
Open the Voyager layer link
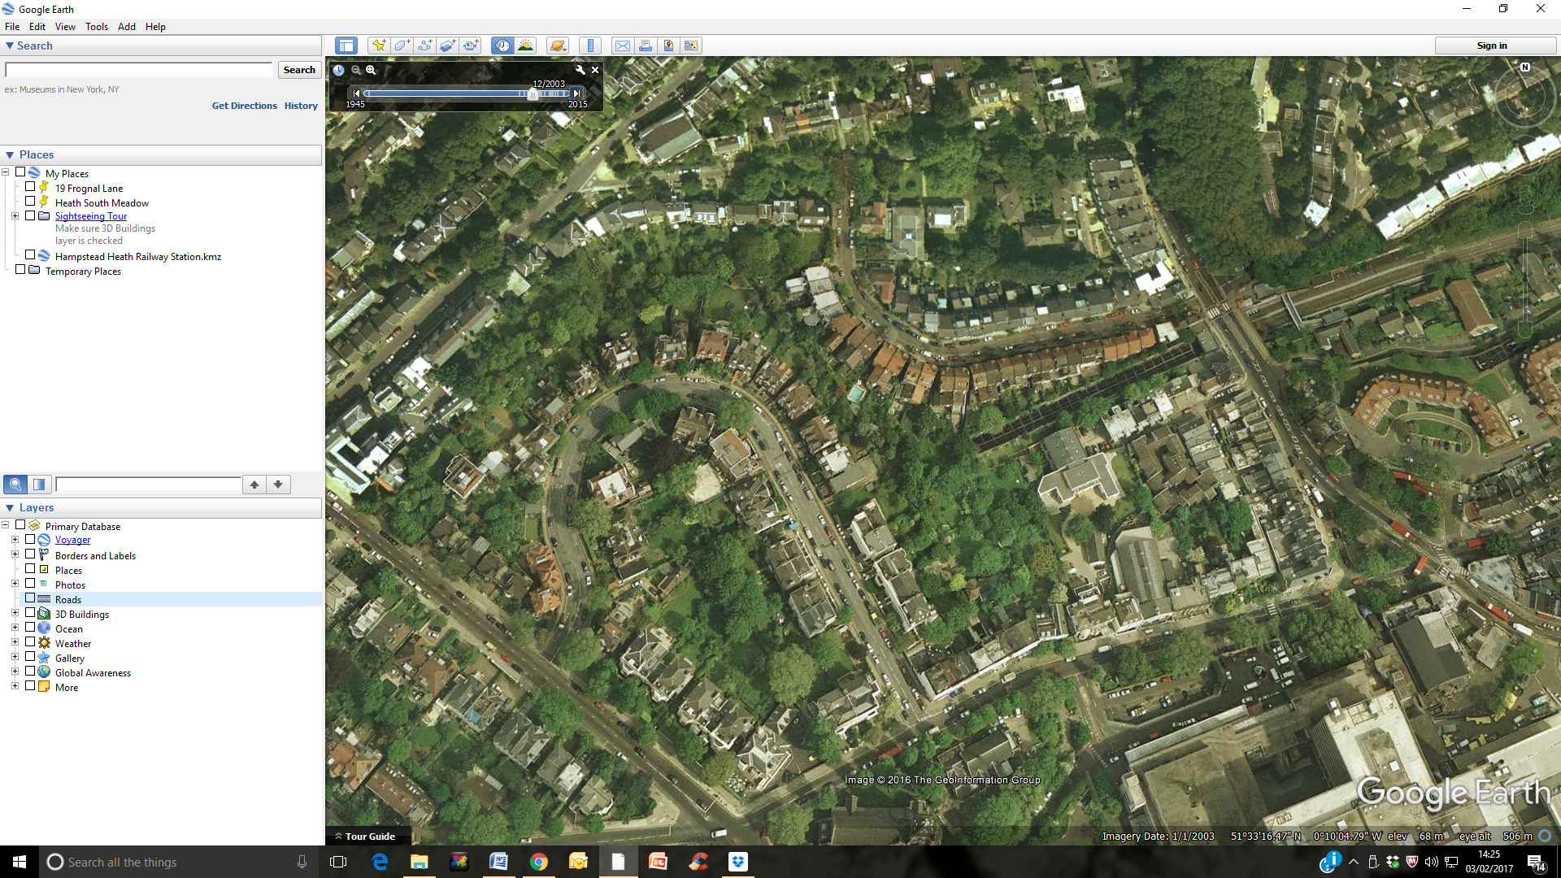(x=72, y=540)
